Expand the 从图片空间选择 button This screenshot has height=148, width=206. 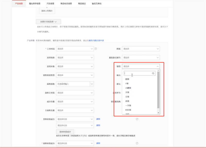click(x=48, y=22)
